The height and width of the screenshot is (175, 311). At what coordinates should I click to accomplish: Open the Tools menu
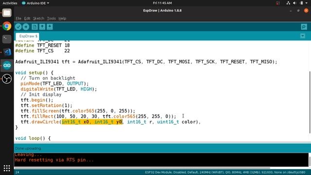click(52, 18)
